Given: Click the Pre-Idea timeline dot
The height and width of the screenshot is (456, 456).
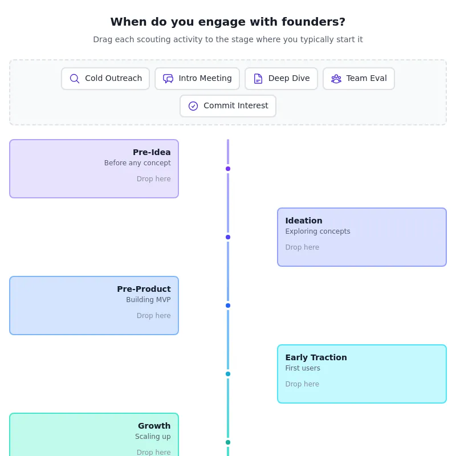Looking at the screenshot, I should (228, 169).
